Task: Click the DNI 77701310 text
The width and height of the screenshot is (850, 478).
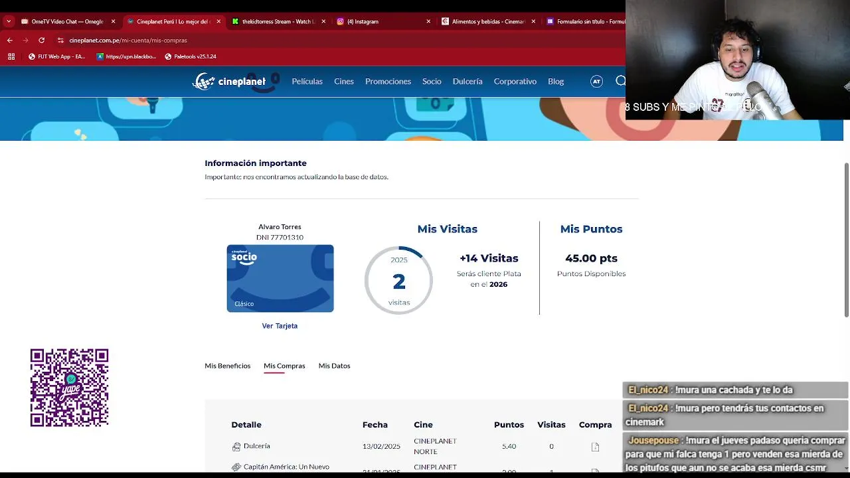Action: click(280, 237)
